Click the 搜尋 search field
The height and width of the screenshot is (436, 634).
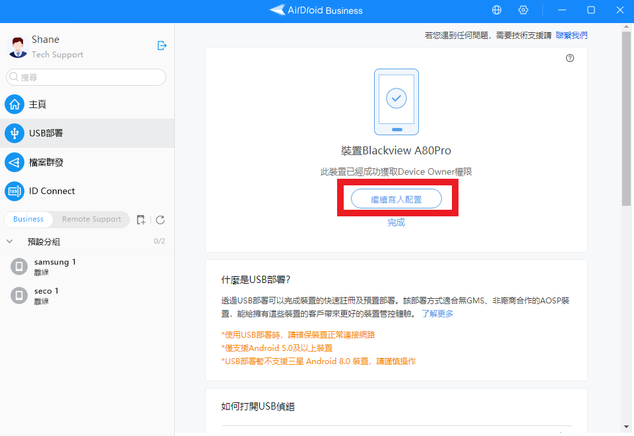[86, 77]
